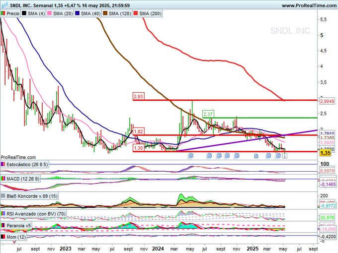Select the 1,82 level label

(x=138, y=131)
